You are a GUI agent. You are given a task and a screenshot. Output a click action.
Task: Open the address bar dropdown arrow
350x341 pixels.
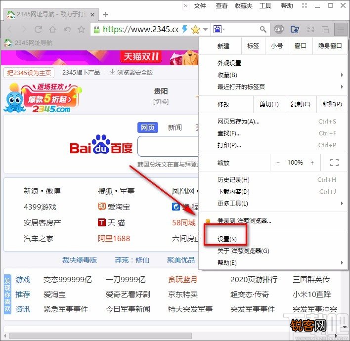(x=205, y=29)
